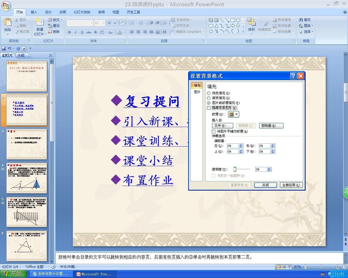Check tile picture as texture (将图片平铺为纹理)
The image size is (348, 278).
click(213, 131)
